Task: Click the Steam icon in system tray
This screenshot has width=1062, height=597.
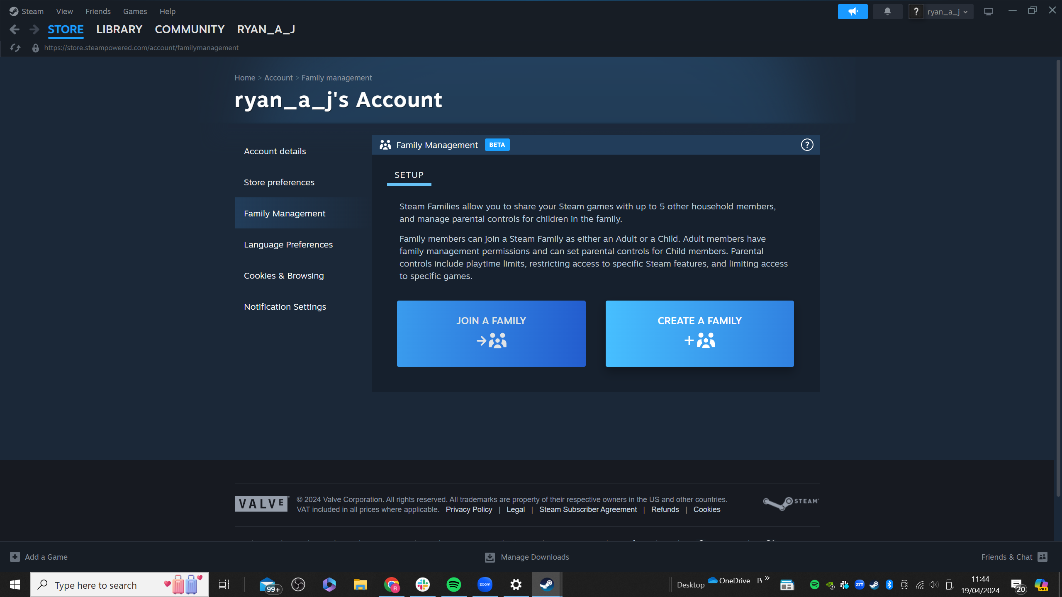Action: (874, 585)
